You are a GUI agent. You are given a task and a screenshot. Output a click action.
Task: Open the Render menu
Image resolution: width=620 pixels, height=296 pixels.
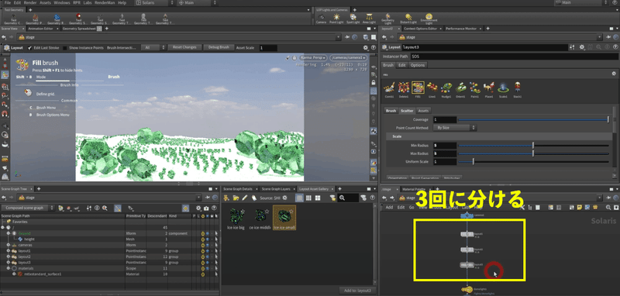click(30, 3)
